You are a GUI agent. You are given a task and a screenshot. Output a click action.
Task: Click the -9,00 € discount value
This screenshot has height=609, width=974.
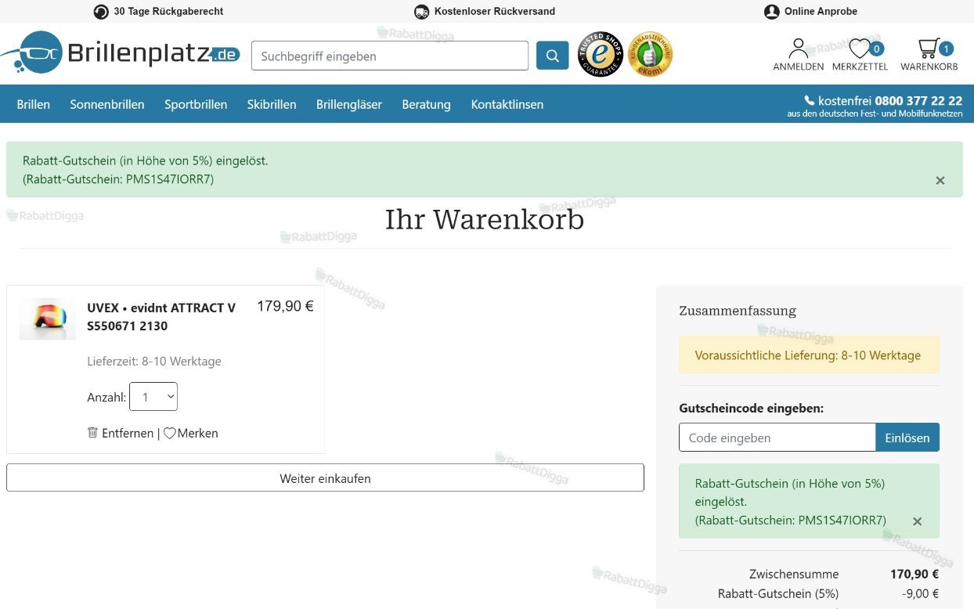click(x=921, y=593)
